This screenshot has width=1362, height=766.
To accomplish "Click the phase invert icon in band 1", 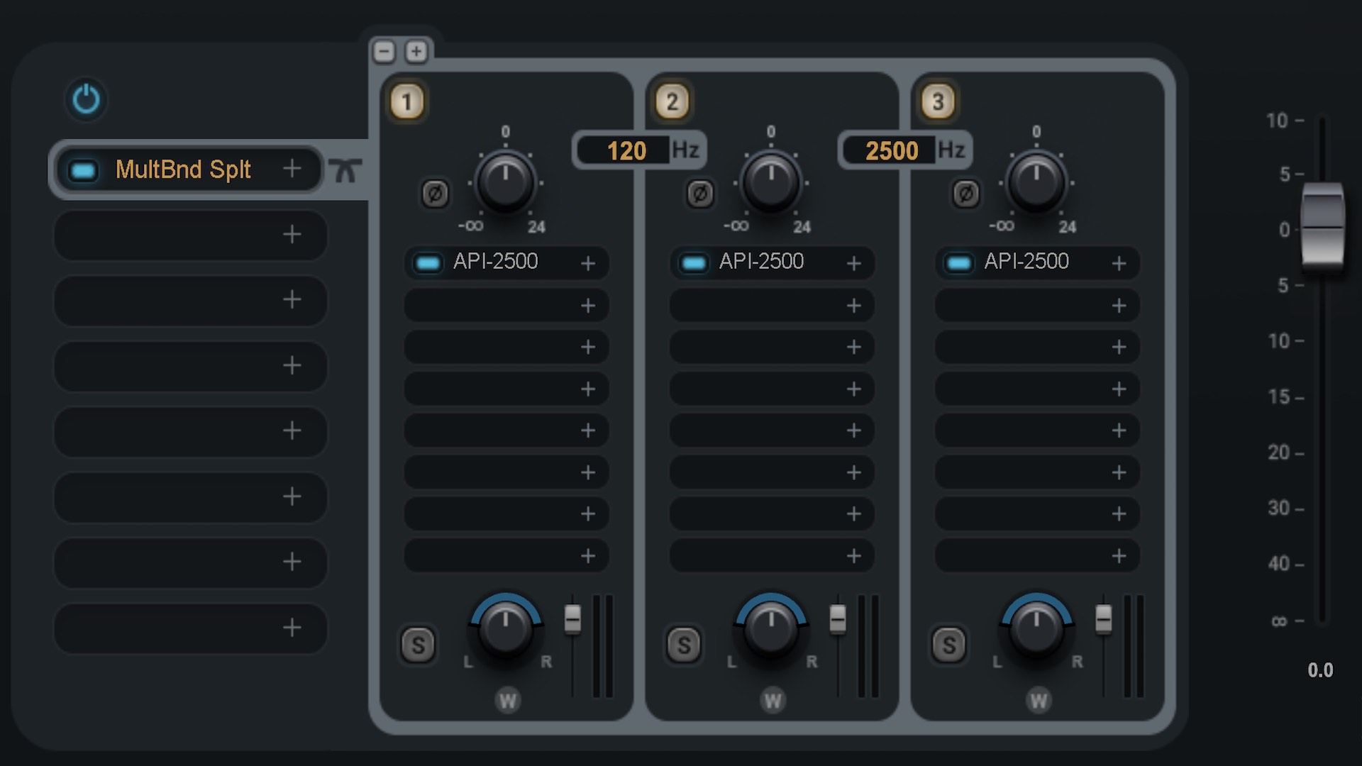I will coord(435,194).
